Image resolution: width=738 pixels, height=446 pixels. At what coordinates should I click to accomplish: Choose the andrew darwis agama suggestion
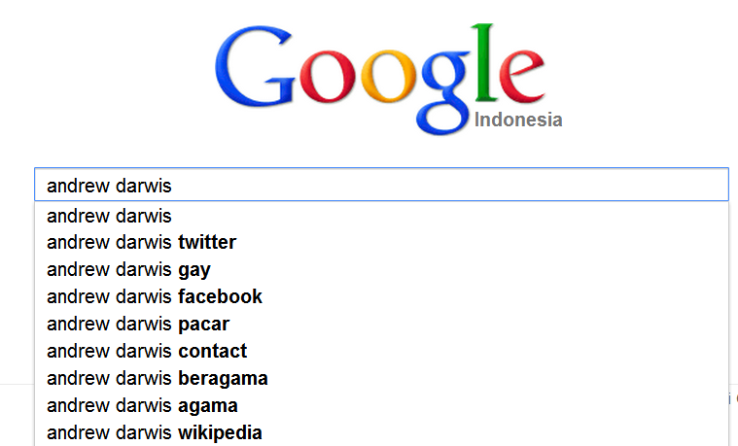(x=382, y=405)
